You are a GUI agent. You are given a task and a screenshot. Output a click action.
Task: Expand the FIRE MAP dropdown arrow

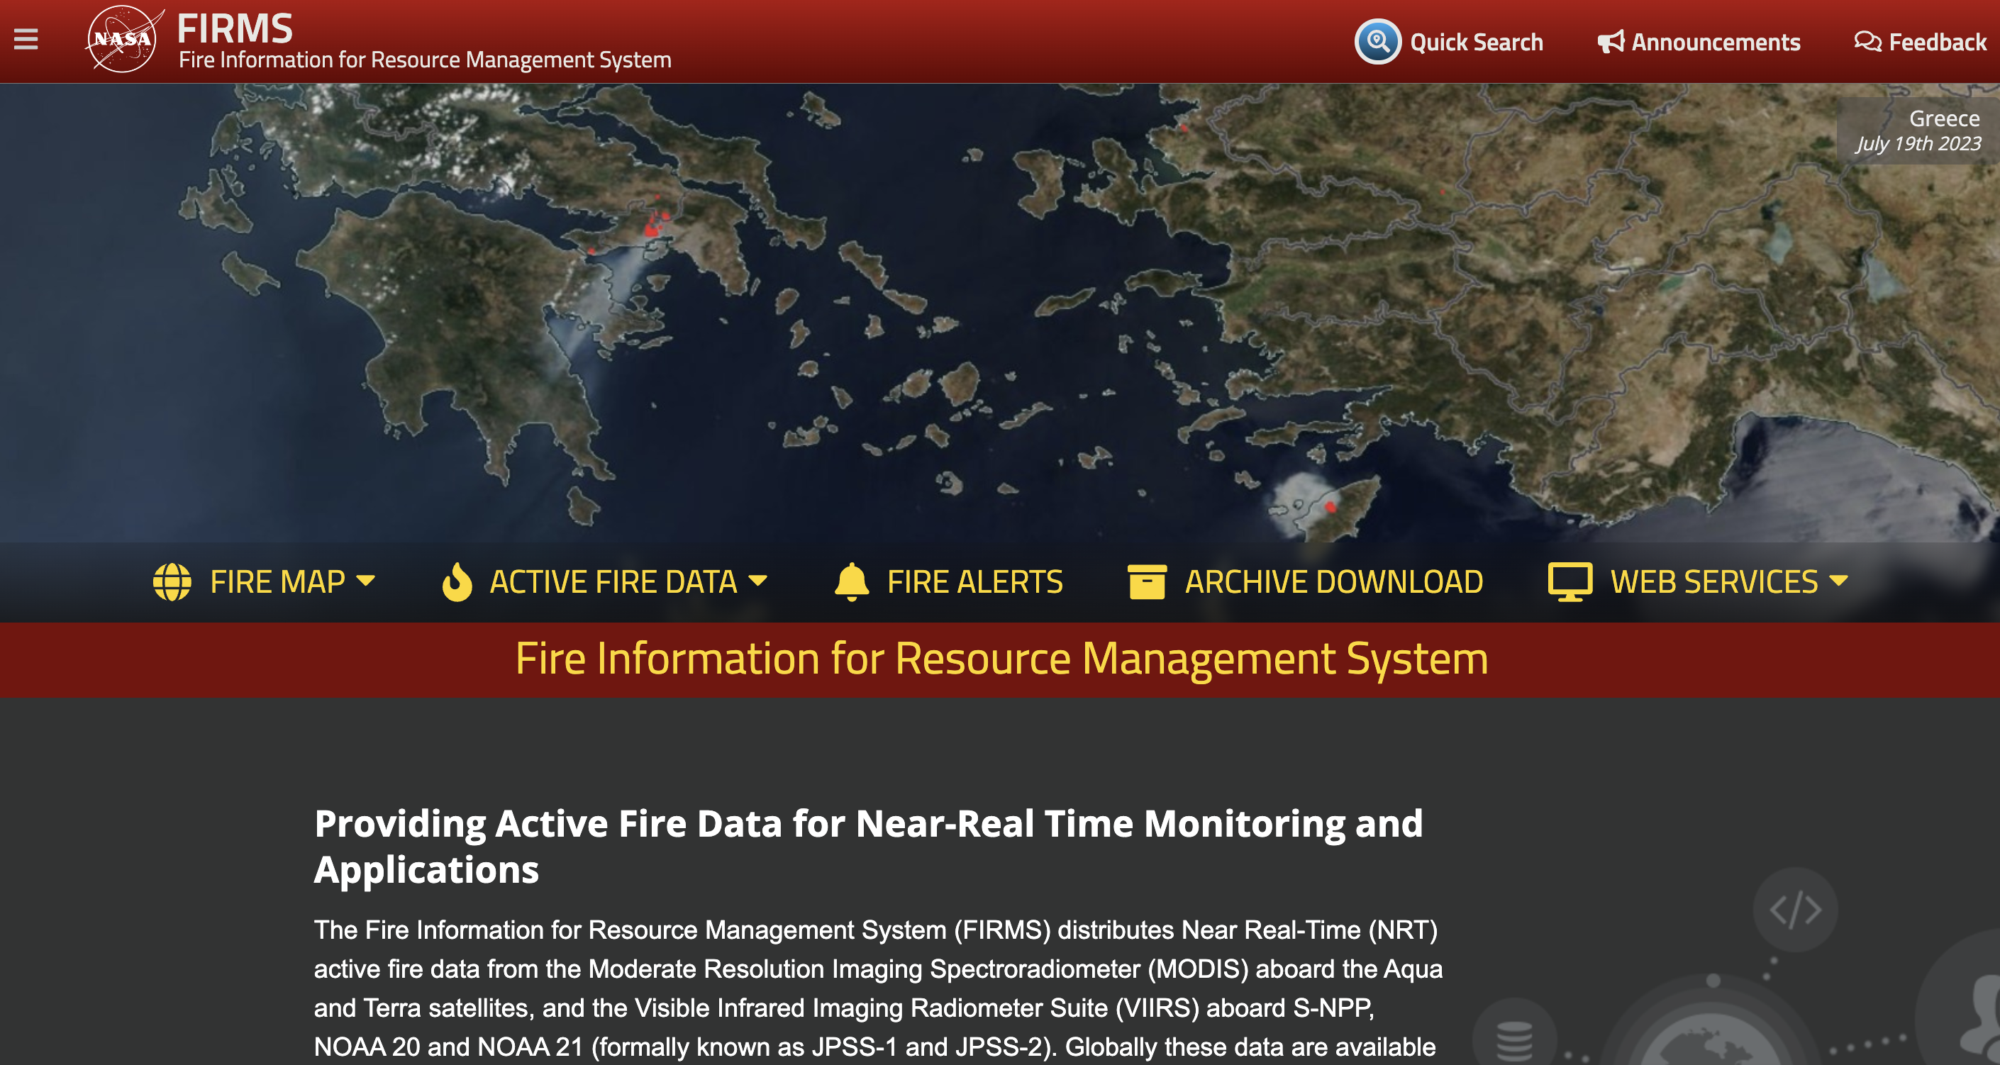tap(366, 581)
